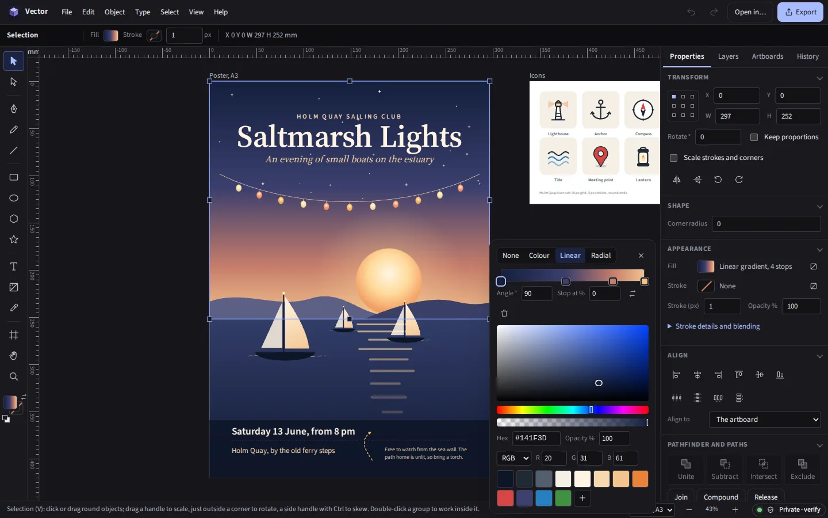Collapse the Appearance section
The image size is (828, 518).
point(819,249)
